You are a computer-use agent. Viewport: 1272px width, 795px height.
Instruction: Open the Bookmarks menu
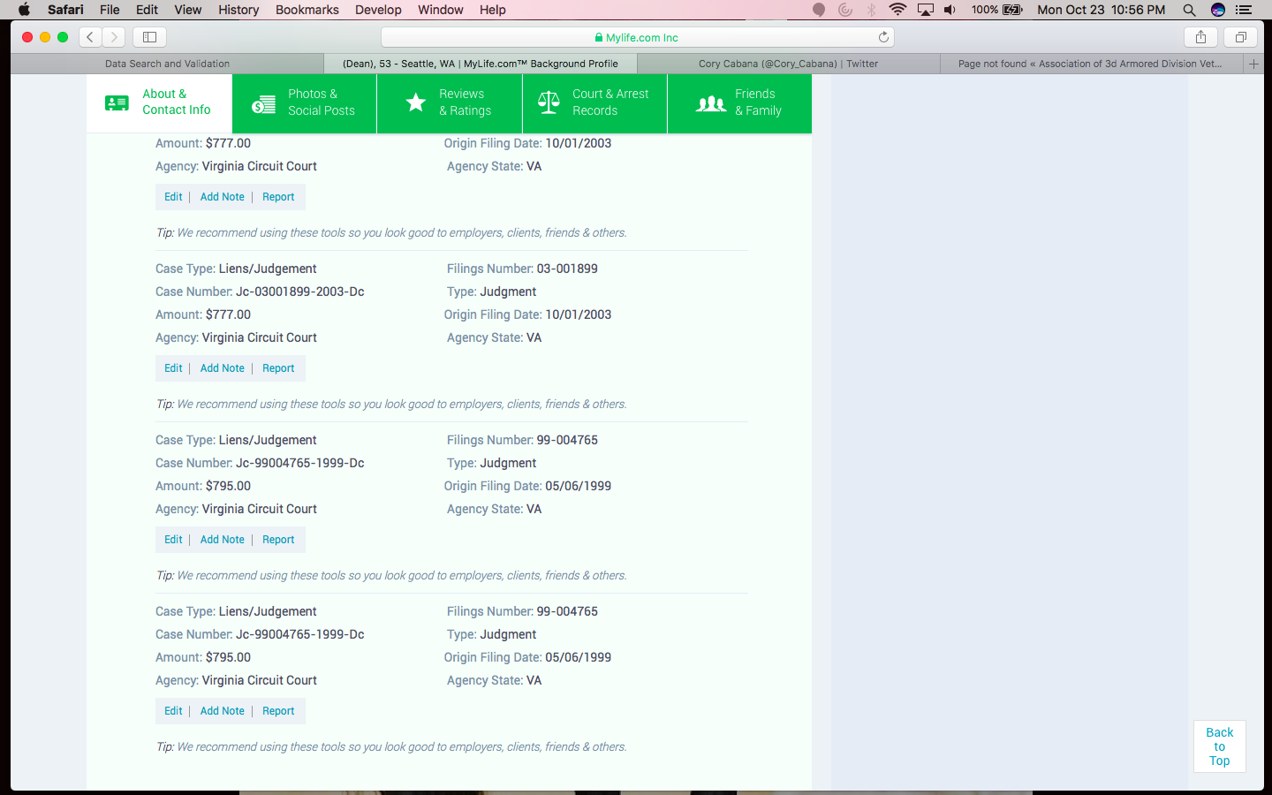(x=307, y=10)
